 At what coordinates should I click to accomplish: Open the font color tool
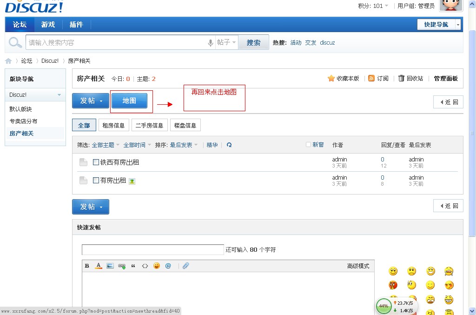click(99, 266)
